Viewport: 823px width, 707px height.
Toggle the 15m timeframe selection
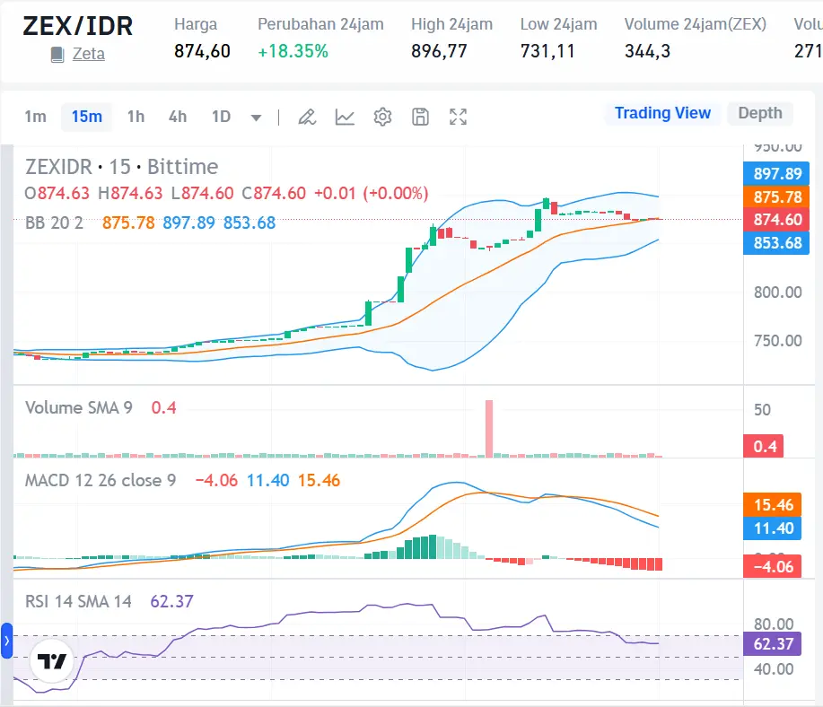point(86,117)
